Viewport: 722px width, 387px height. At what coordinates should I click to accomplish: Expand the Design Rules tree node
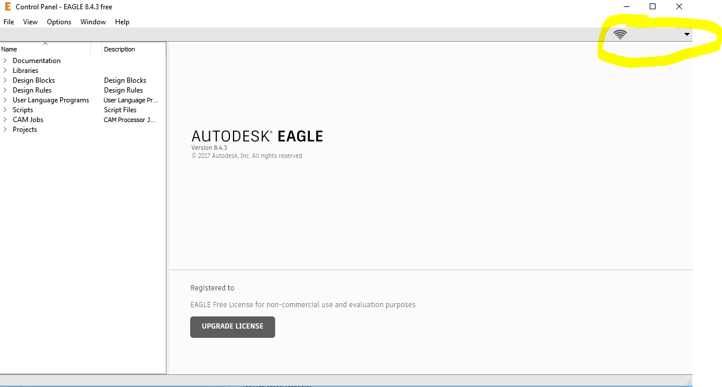[x=5, y=90]
